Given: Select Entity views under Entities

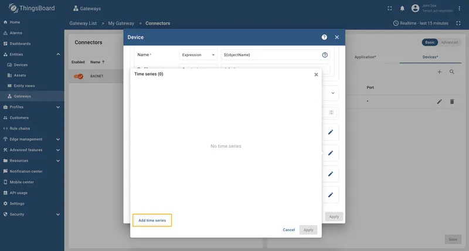Looking at the screenshot, I should coord(32,86).
